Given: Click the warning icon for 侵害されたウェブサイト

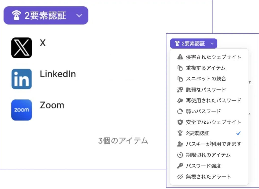Looking at the screenshot, I should coord(180,57).
